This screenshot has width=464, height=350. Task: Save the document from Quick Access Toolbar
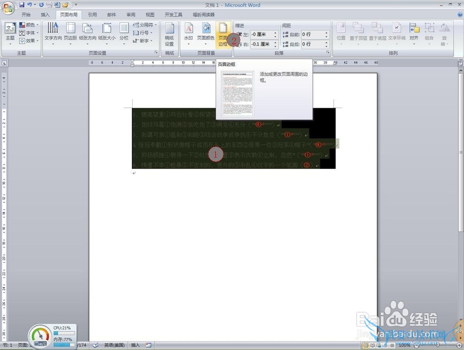pyautogui.click(x=21, y=5)
